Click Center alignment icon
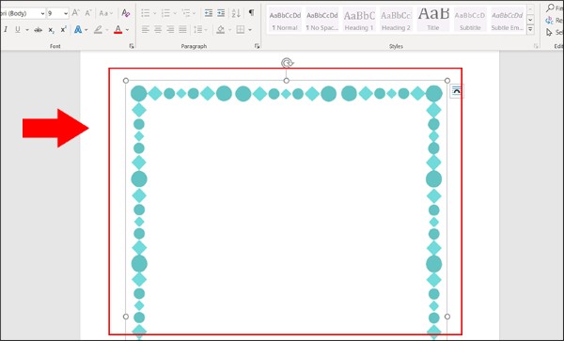The width and height of the screenshot is (564, 341). 158,29
